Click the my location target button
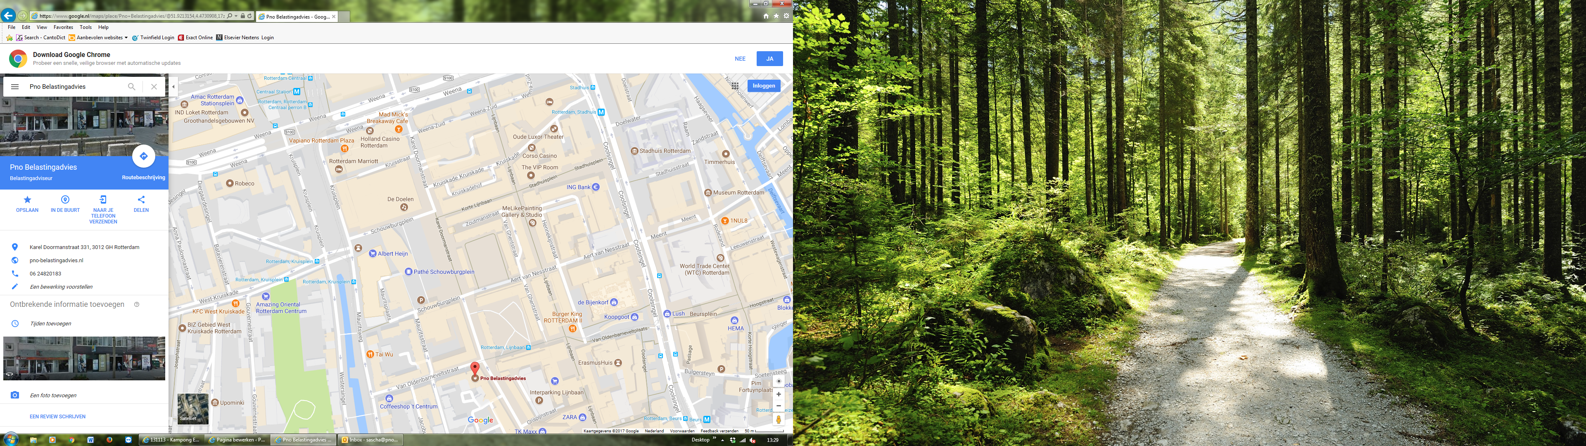The height and width of the screenshot is (446, 1586). tap(778, 381)
